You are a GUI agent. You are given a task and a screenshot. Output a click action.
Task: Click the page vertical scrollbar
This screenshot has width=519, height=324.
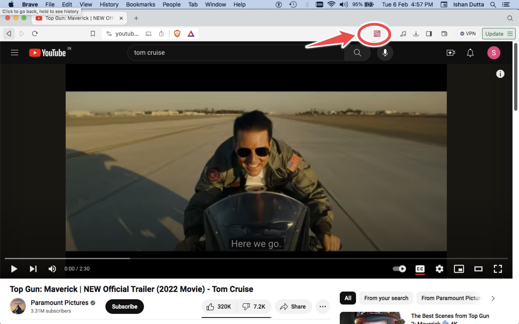pos(516,77)
